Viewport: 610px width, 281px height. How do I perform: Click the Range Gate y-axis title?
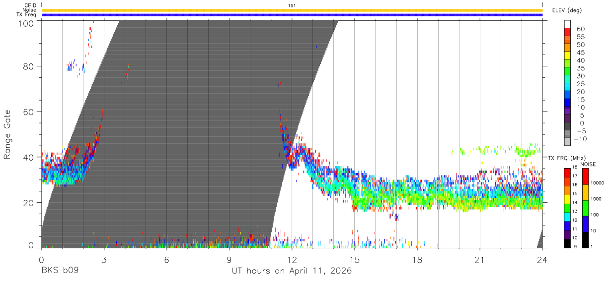[7, 135]
